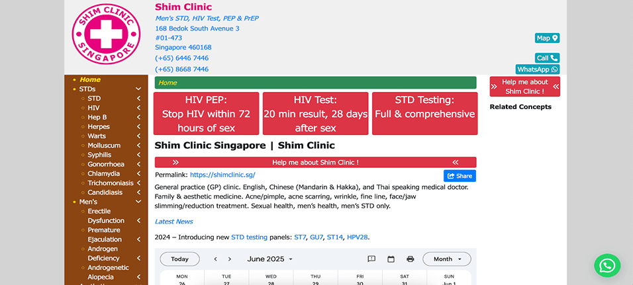Click the Call phone button
The image size is (633, 285).
[547, 58]
